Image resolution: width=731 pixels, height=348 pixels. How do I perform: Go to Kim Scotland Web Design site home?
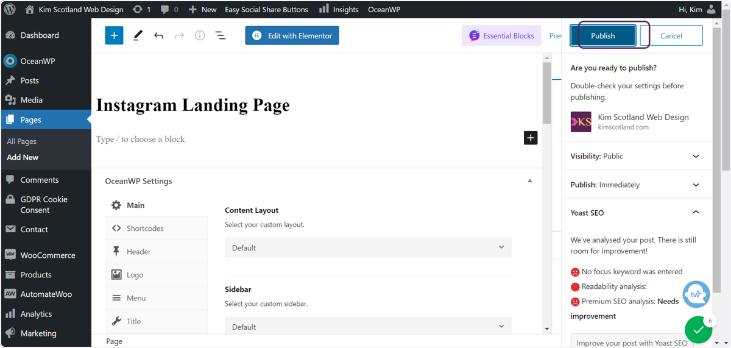[x=74, y=9]
